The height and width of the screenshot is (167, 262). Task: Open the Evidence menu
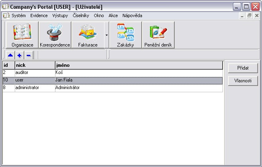(39, 16)
